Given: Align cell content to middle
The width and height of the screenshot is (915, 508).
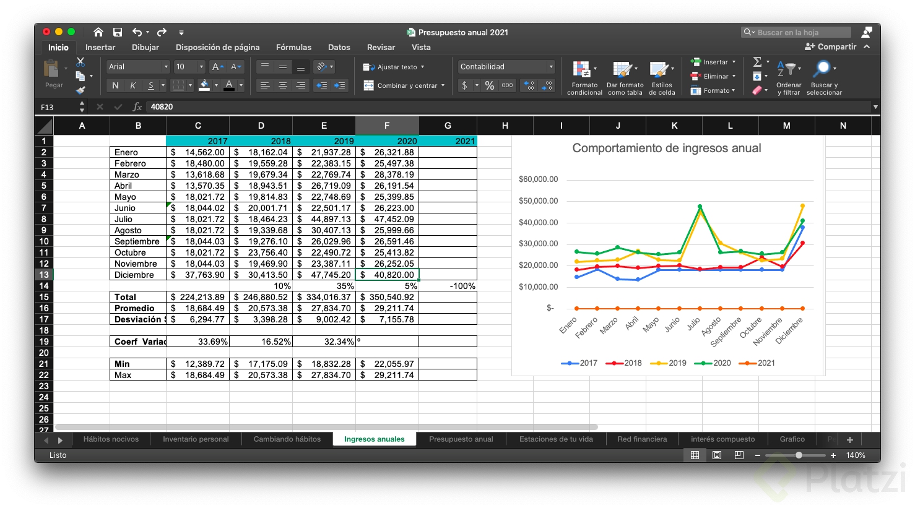Looking at the screenshot, I should pos(283,67).
